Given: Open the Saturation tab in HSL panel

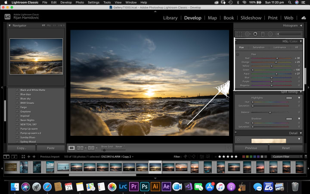Looking at the screenshot, I should [x=258, y=47].
